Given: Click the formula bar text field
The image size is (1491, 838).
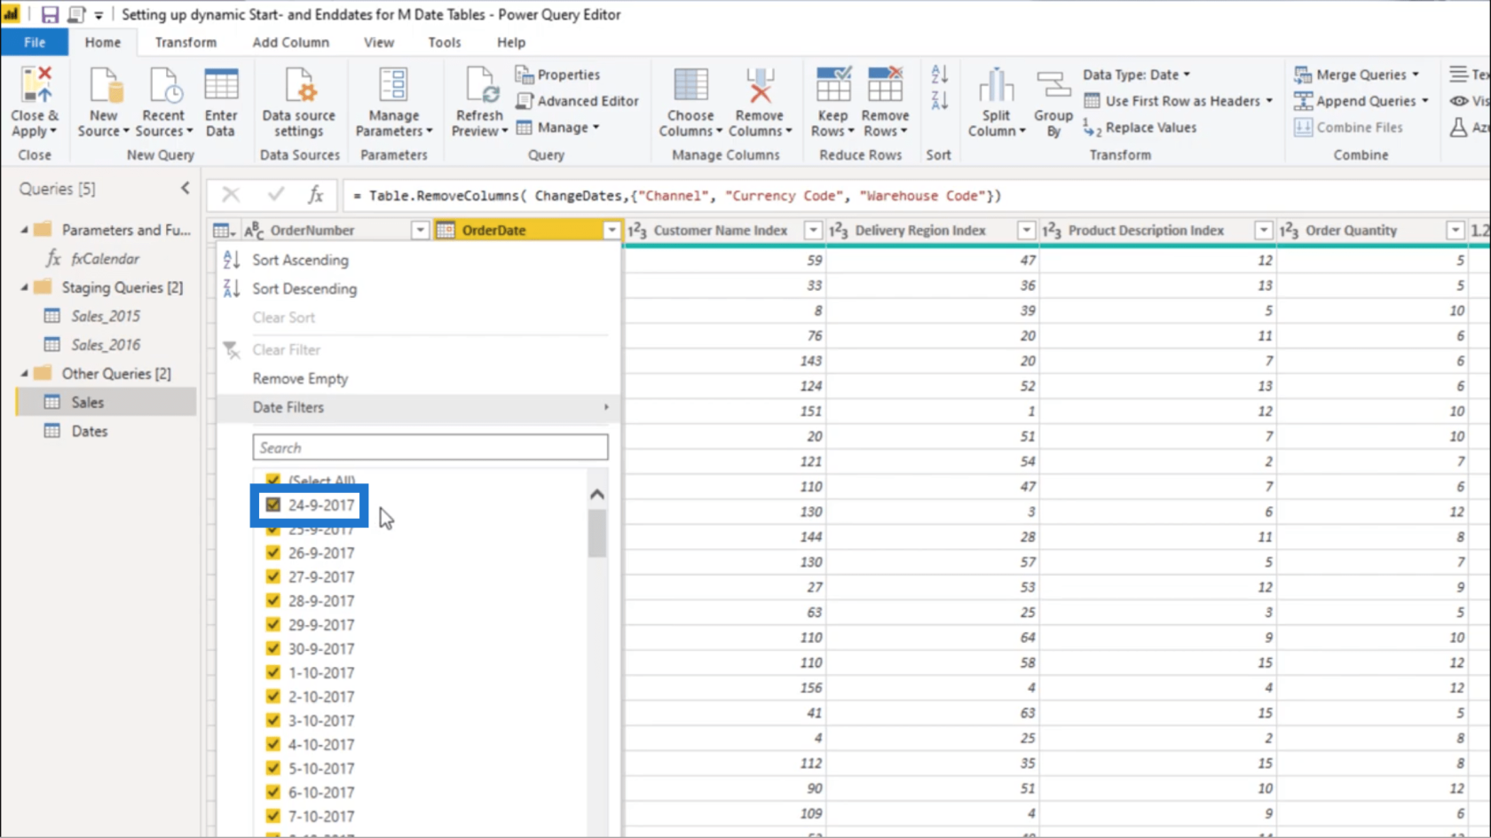Looking at the screenshot, I should pyautogui.click(x=914, y=195).
